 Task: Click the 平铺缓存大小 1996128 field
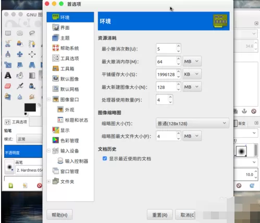click(166, 74)
